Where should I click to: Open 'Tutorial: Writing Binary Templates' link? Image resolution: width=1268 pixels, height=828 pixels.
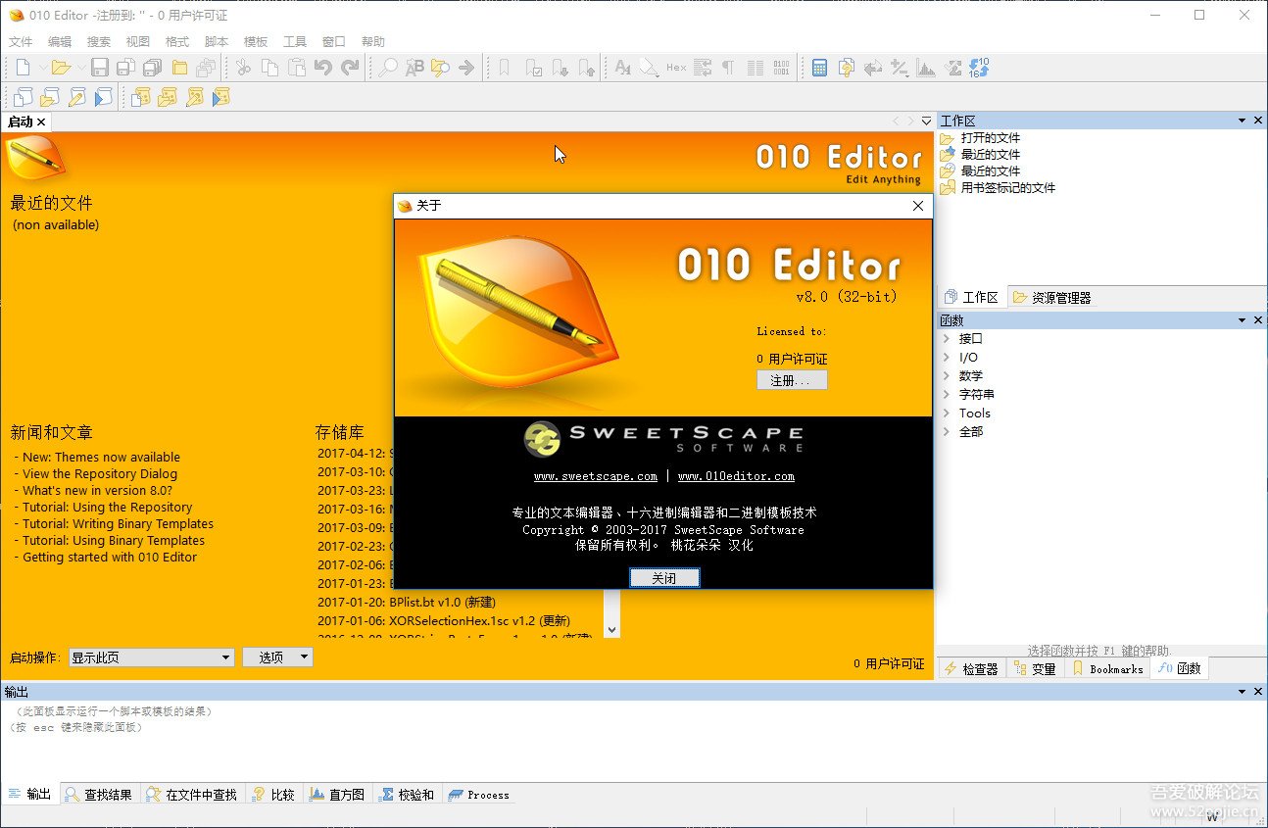(118, 524)
